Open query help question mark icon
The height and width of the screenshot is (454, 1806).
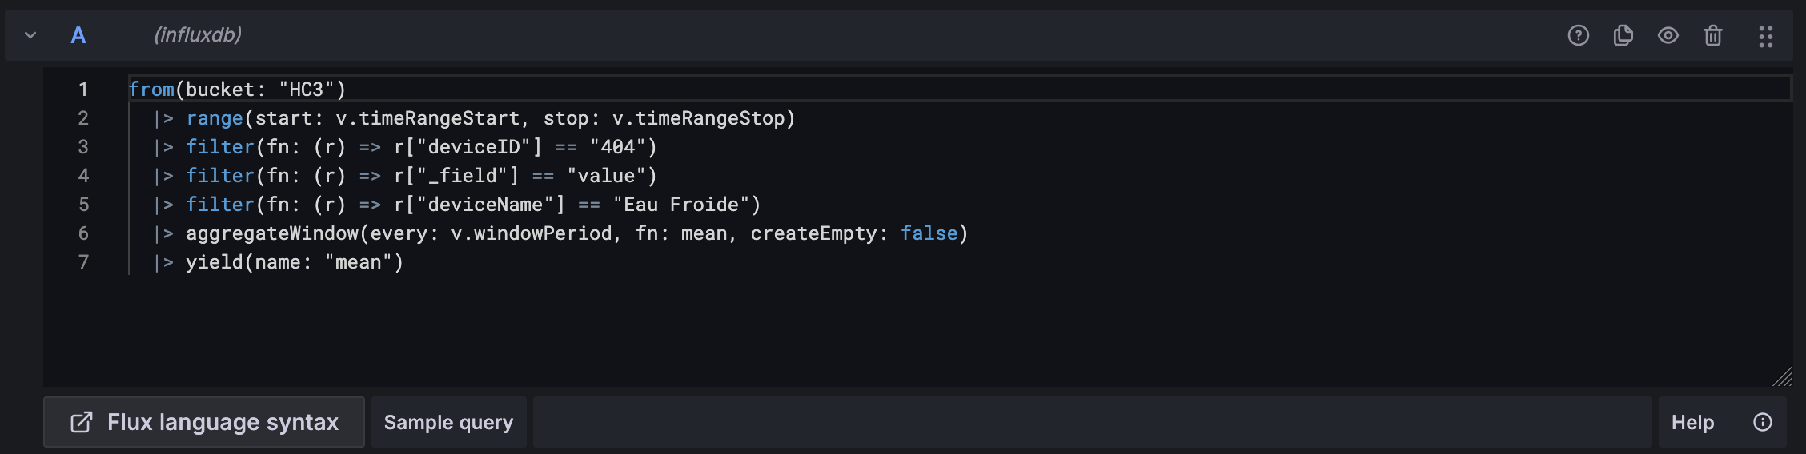tap(1578, 35)
